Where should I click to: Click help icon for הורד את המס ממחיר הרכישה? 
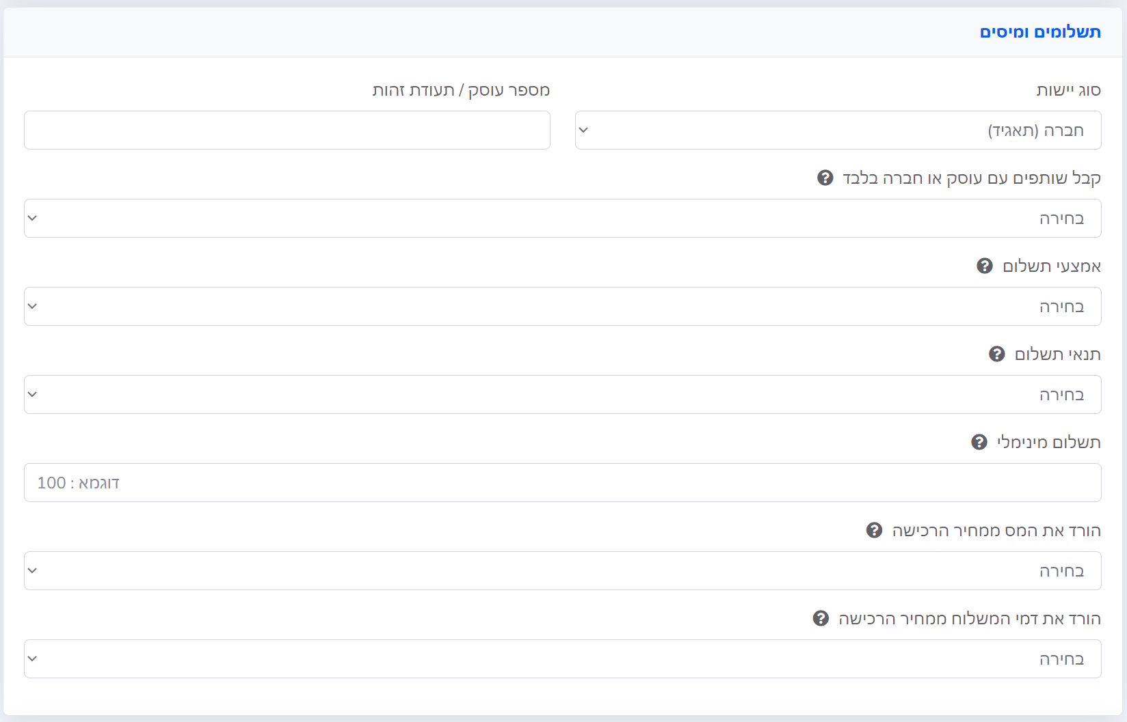(x=874, y=530)
